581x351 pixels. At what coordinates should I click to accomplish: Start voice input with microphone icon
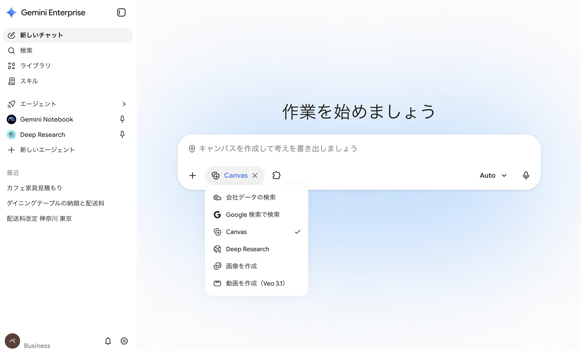pos(526,176)
